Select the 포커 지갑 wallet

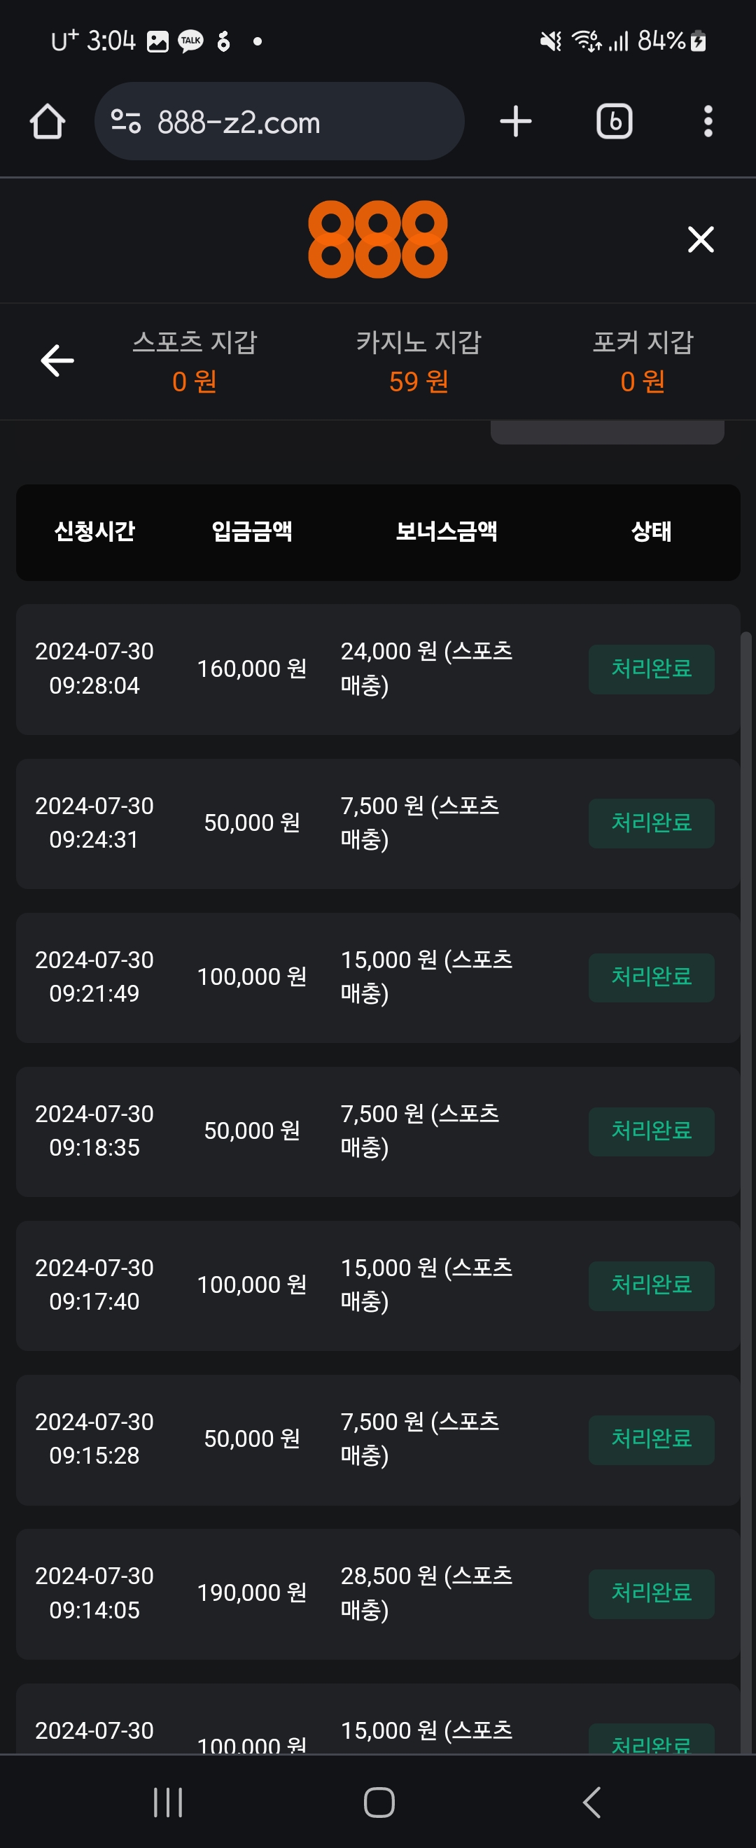point(643,360)
